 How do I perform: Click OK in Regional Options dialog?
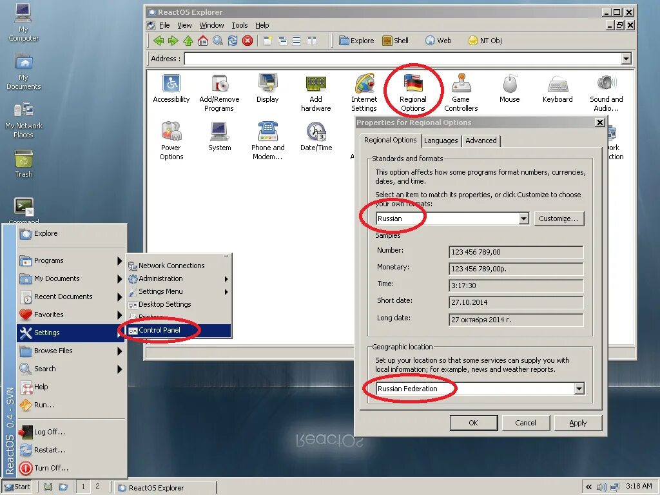[x=474, y=423]
